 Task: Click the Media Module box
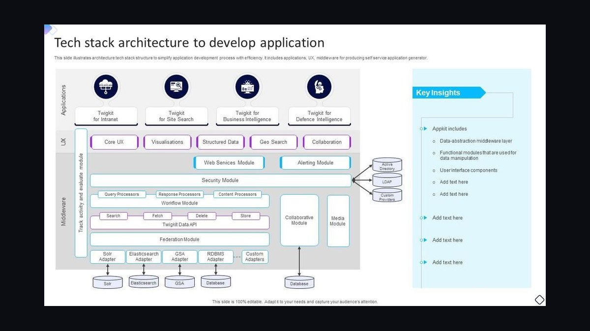click(x=338, y=221)
